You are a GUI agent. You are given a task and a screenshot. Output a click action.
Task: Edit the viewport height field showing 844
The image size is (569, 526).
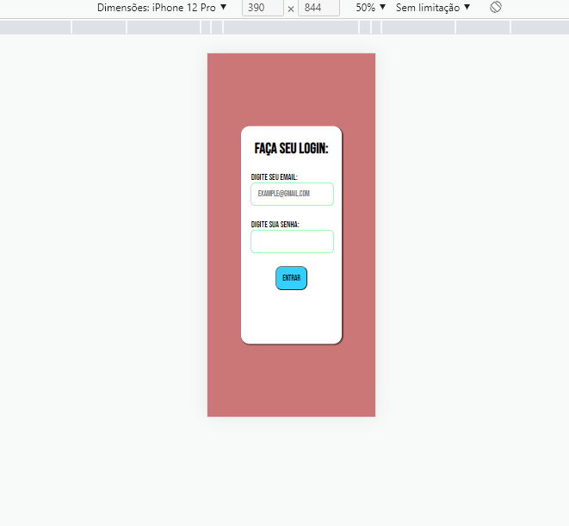[319, 8]
